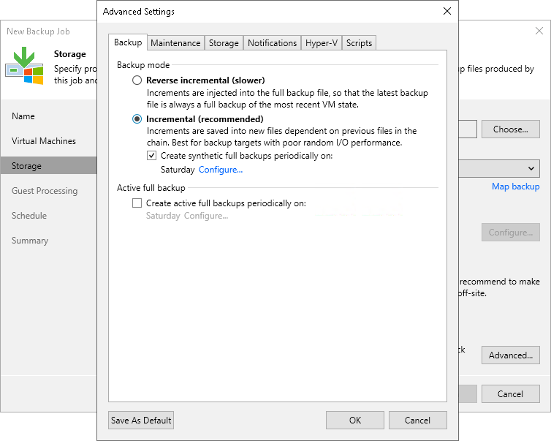
Task: Go to the Notifications tab
Action: coord(272,43)
